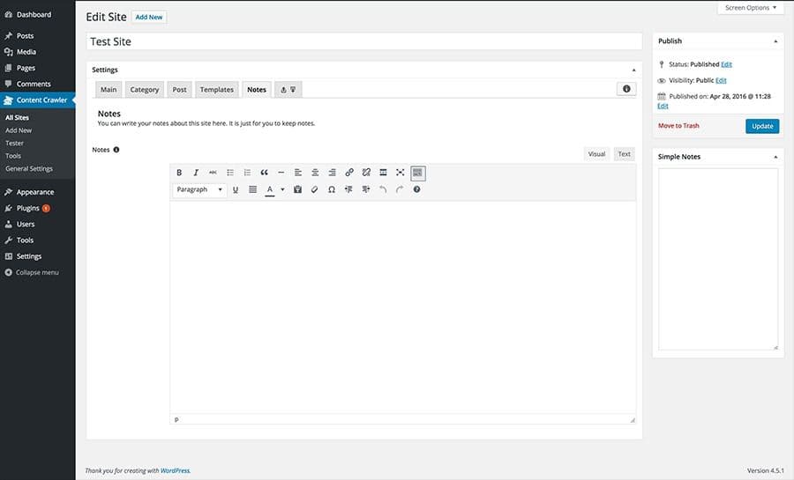Open Dashboard in the sidebar
This screenshot has width=794, height=480.
[34, 15]
